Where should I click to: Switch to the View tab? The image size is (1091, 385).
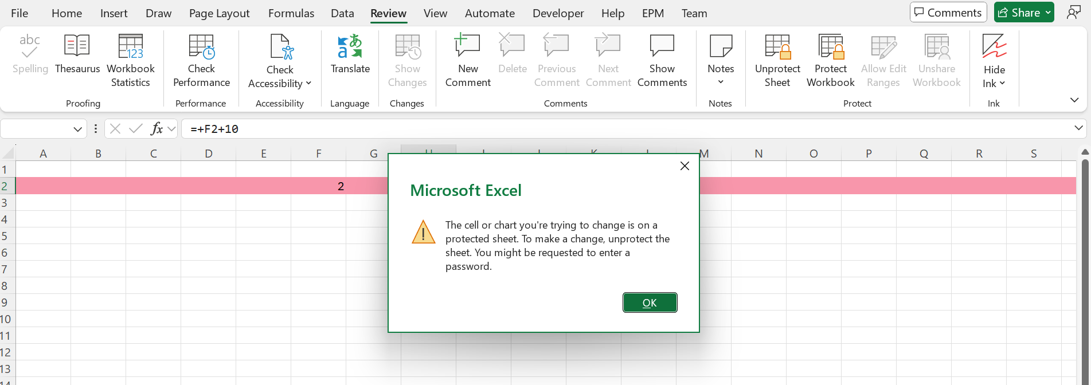pos(435,13)
